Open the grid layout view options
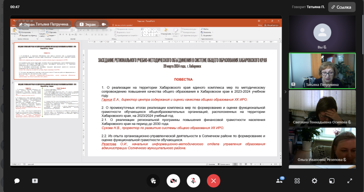Image resolution: width=364 pixels, height=192 pixels. click(298, 181)
